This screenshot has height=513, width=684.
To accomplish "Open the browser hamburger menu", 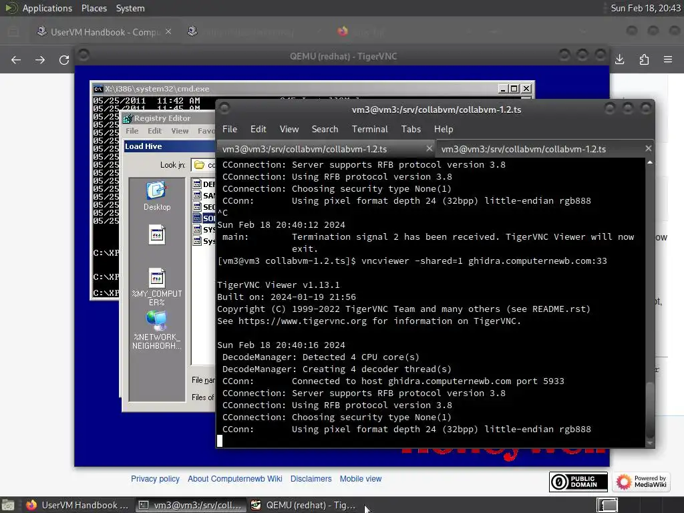I will [668, 59].
